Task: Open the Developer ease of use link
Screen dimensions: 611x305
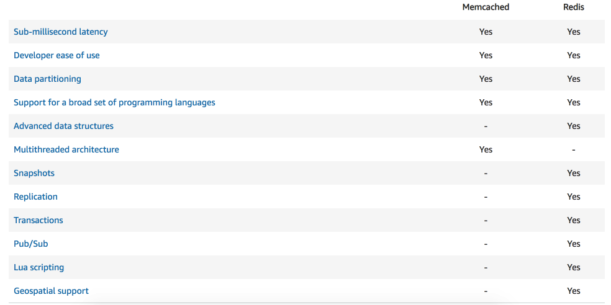Action: click(x=57, y=55)
